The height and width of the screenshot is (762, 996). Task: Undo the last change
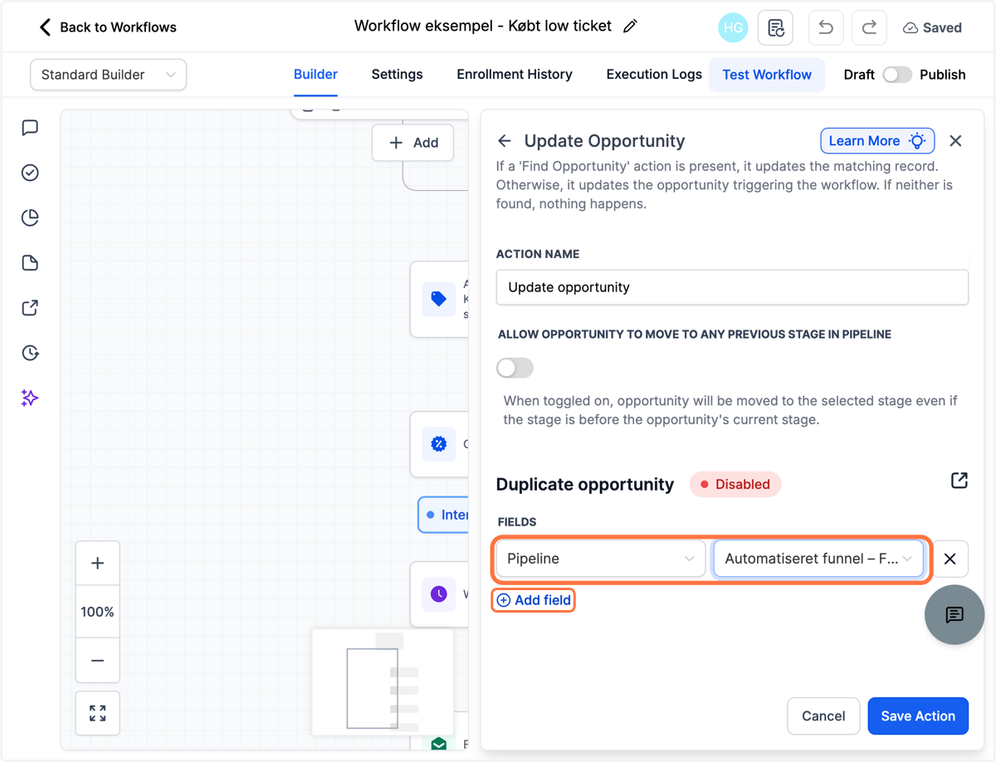point(826,27)
